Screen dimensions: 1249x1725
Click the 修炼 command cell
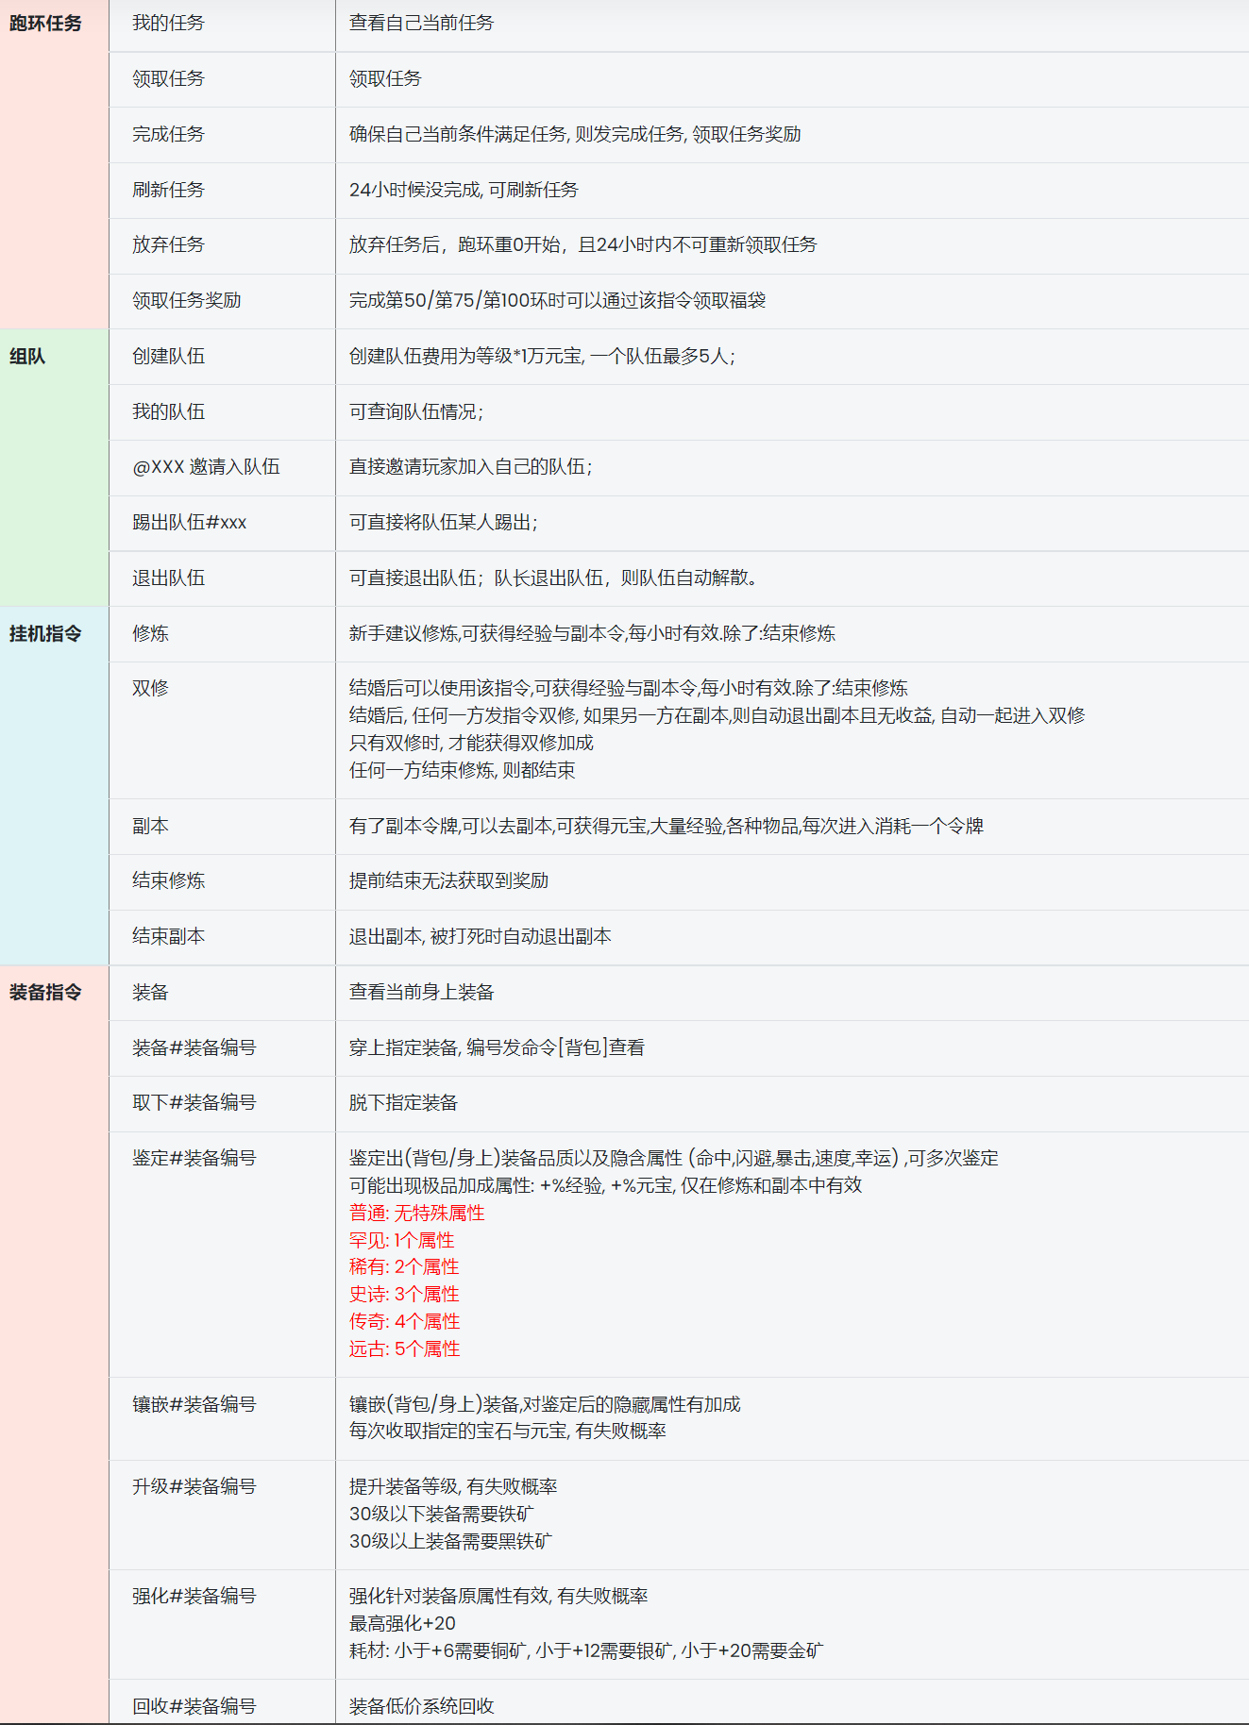point(222,634)
